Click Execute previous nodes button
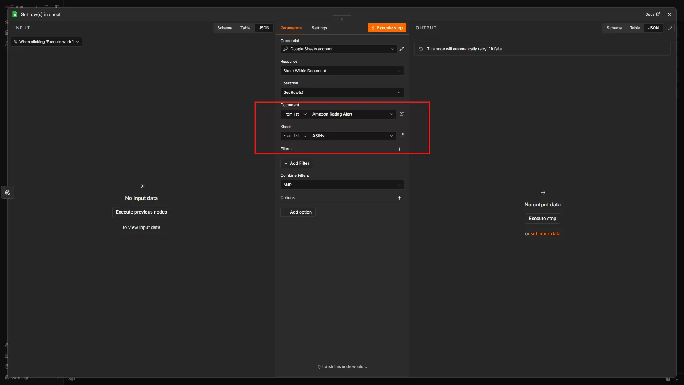This screenshot has width=684, height=385. click(x=141, y=212)
